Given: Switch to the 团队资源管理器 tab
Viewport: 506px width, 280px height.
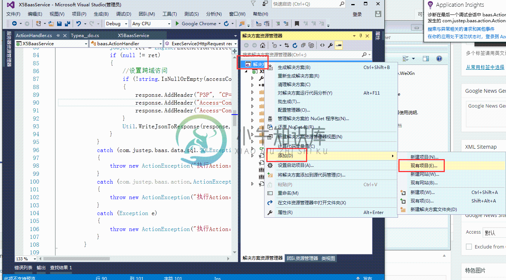Looking at the screenshot, I should pos(302,258).
